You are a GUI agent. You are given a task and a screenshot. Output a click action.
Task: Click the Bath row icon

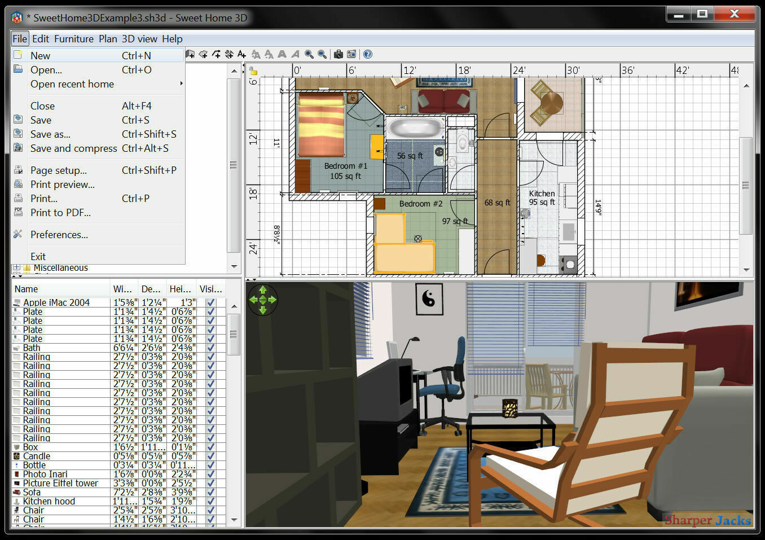coord(17,348)
